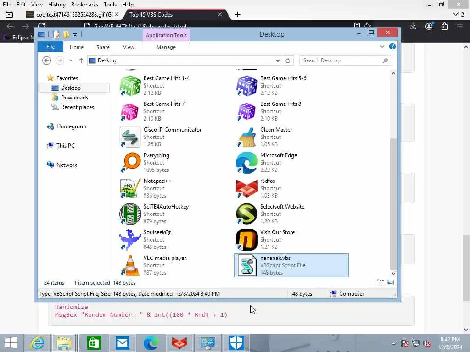
Task: Expand the Explorer ribbon chevron
Action: 382,46
